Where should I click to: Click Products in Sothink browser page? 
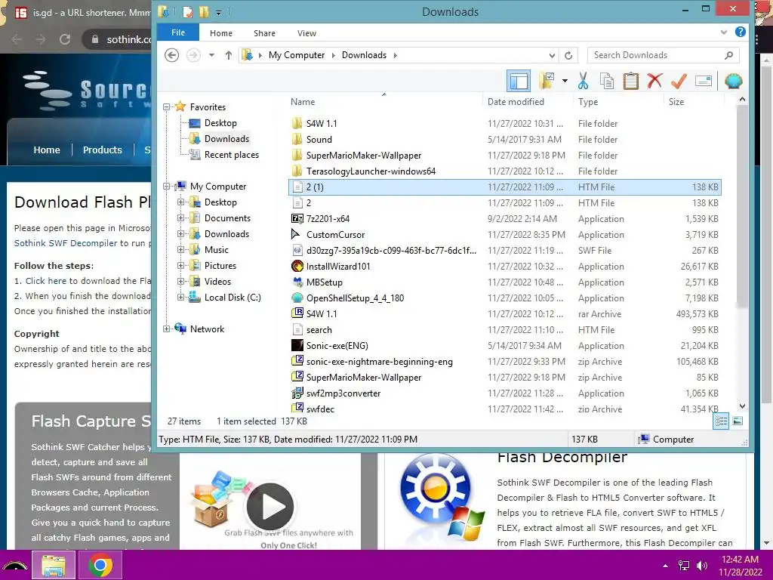click(x=102, y=150)
